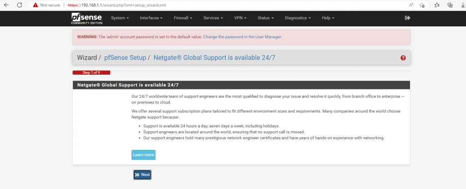Open the read aloud icon in the address bar

pyautogui.click(x=411, y=5)
